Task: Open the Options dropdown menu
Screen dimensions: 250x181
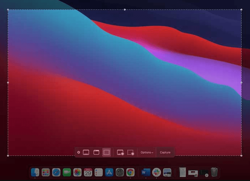Action: [147, 153]
